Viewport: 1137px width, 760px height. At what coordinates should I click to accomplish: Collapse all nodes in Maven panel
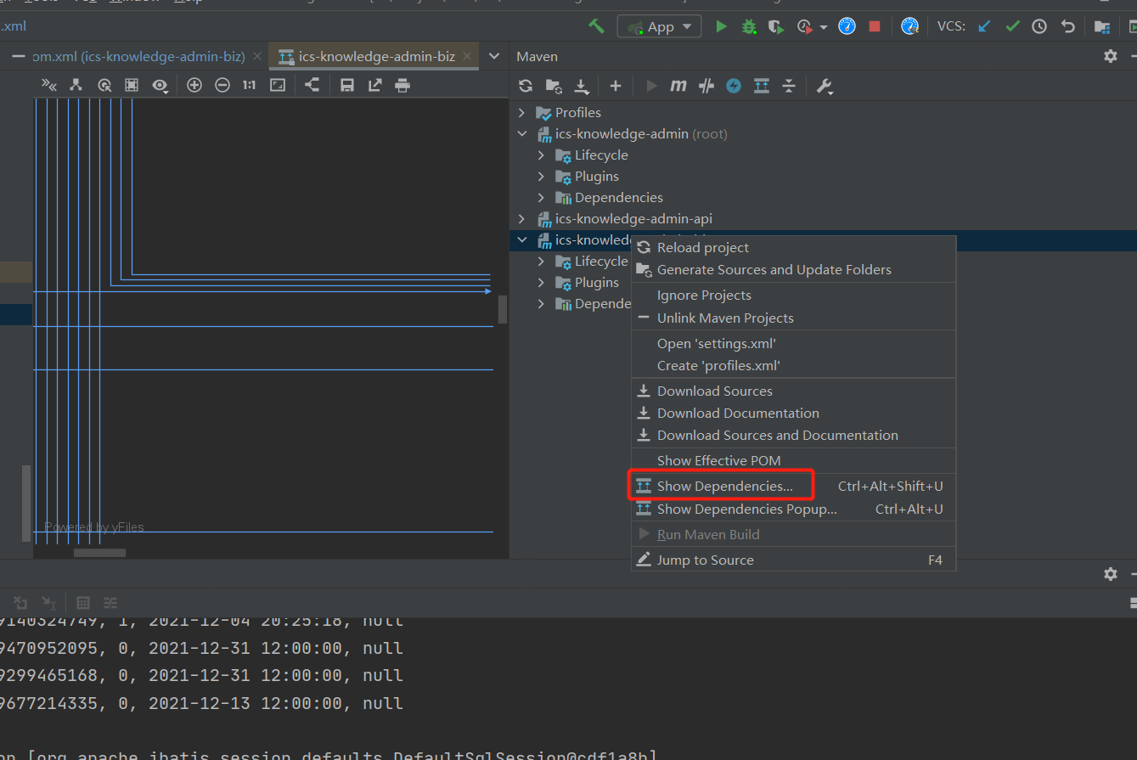tap(789, 85)
